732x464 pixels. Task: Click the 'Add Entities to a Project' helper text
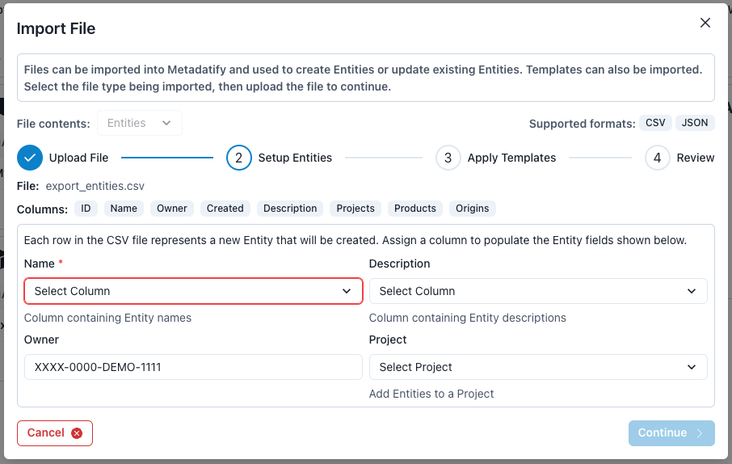tap(431, 394)
